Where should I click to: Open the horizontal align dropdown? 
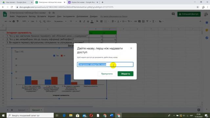(x=114, y=21)
